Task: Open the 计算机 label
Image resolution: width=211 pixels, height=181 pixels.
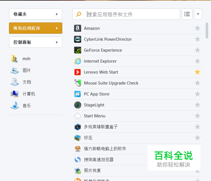Action: point(29,94)
